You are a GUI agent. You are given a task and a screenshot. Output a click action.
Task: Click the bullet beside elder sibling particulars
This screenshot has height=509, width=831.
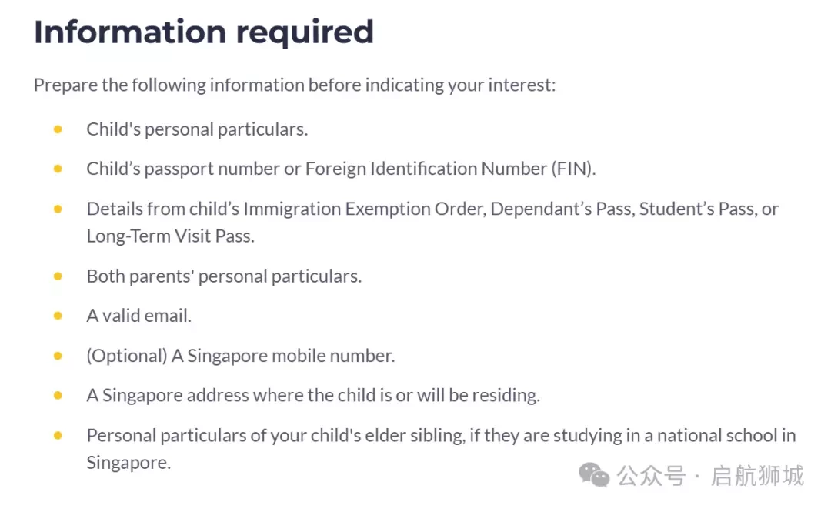[58, 436]
